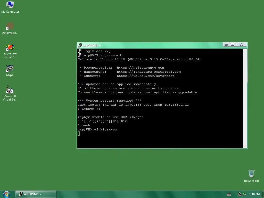This screenshot has width=264, height=198.
Task: Click the https://help.ubuntu.com text
Action: coord(141,68)
